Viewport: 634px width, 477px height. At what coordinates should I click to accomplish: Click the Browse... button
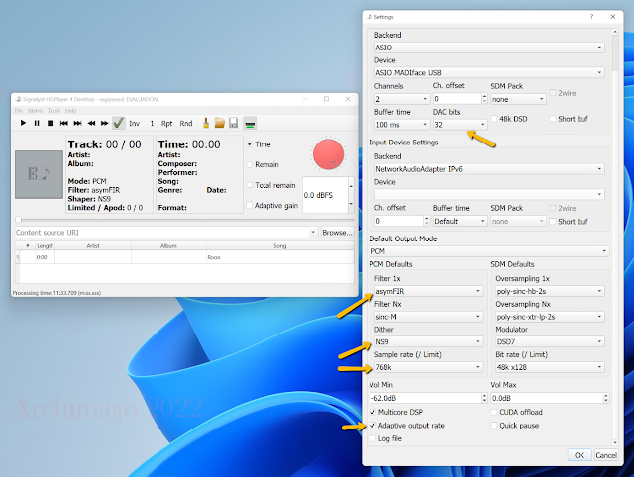click(337, 233)
